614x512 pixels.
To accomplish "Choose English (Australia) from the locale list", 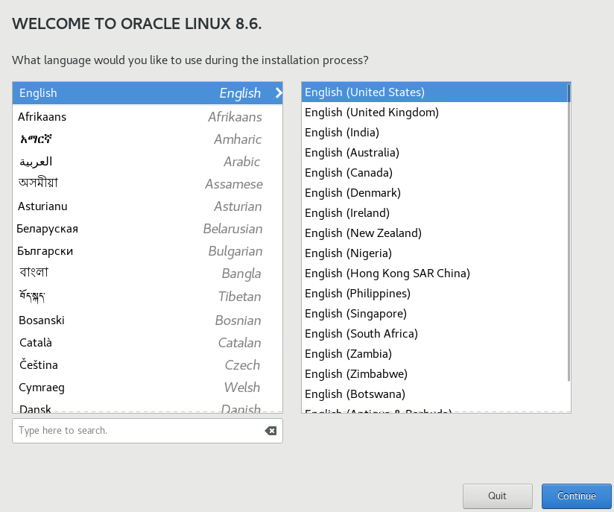I will click(350, 152).
